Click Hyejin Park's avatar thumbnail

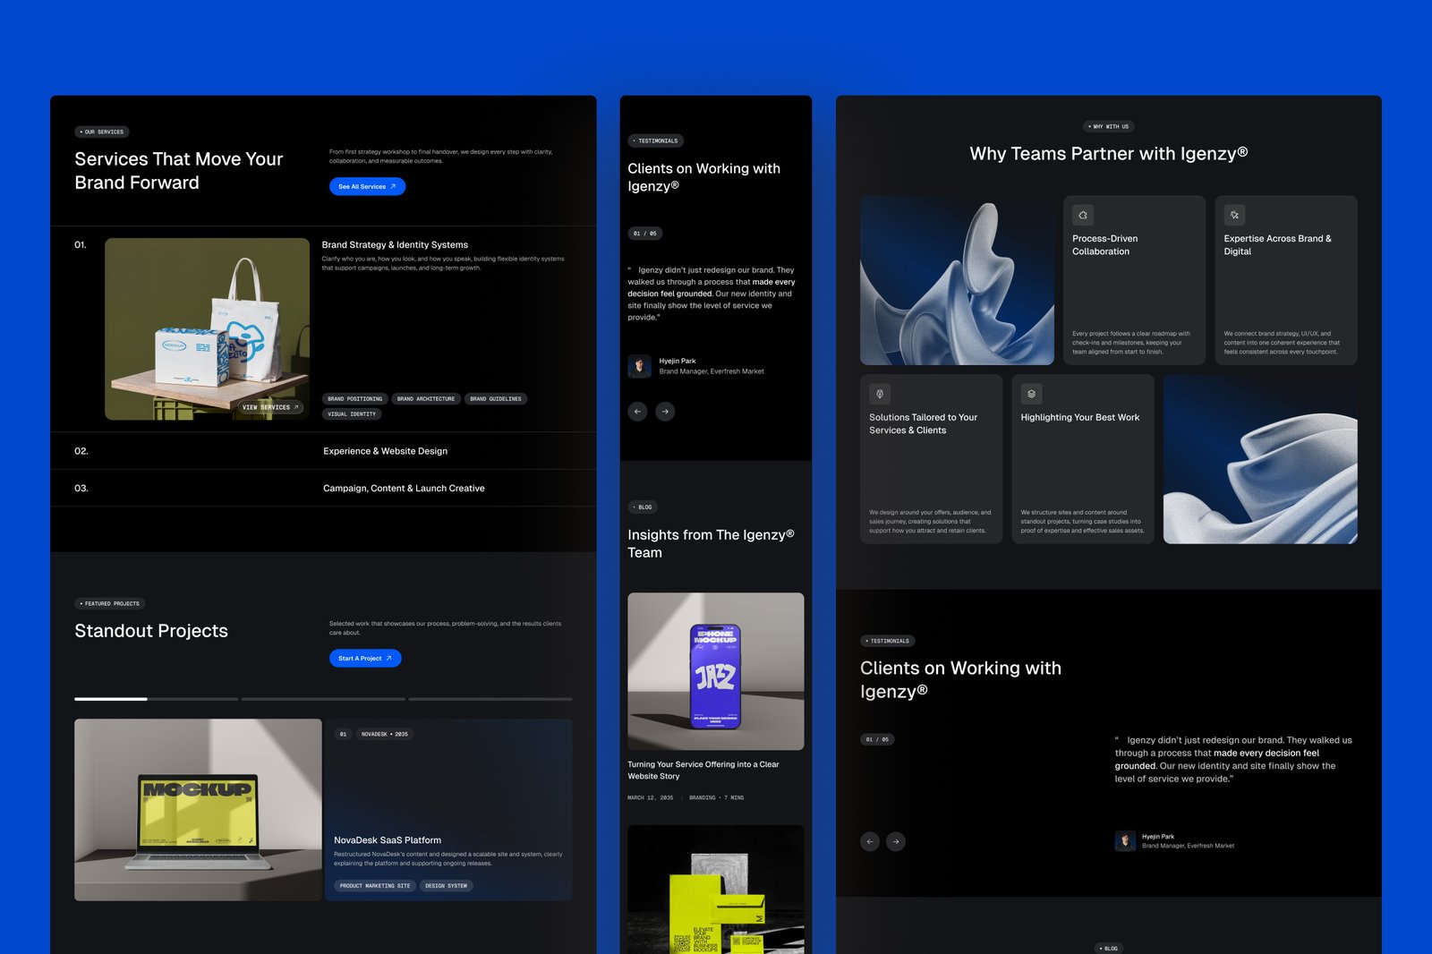(x=638, y=364)
